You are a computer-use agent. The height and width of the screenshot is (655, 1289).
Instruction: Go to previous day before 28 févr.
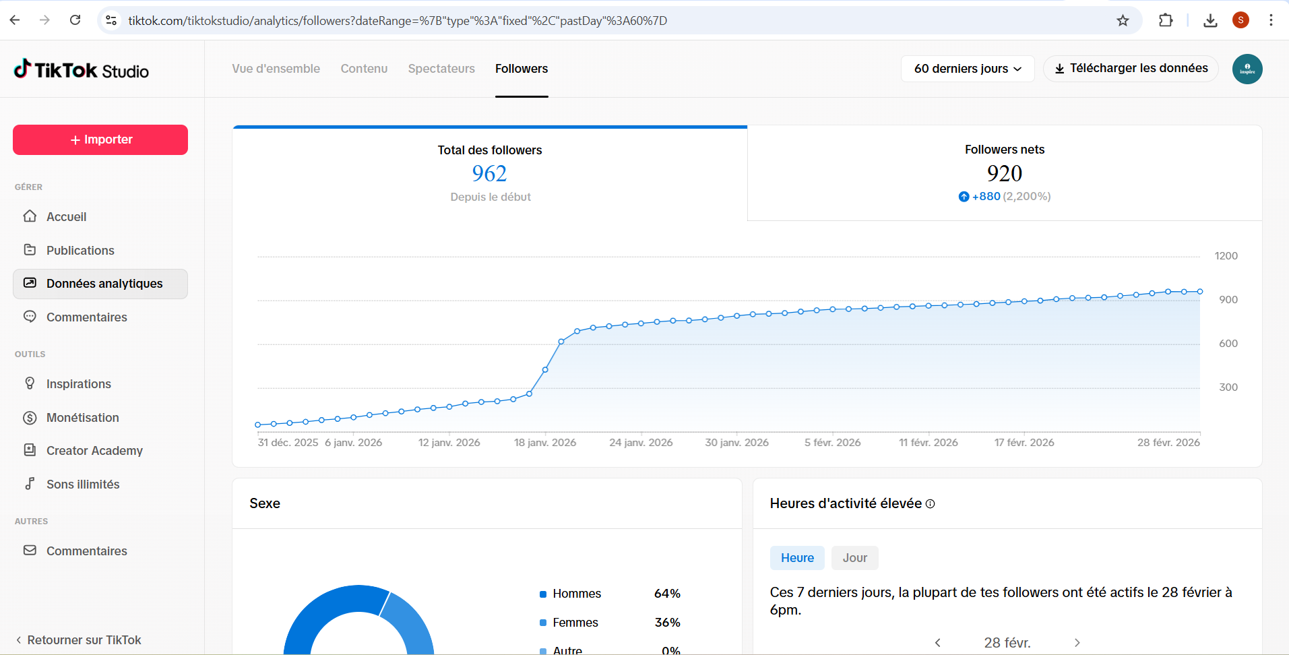pos(938,643)
